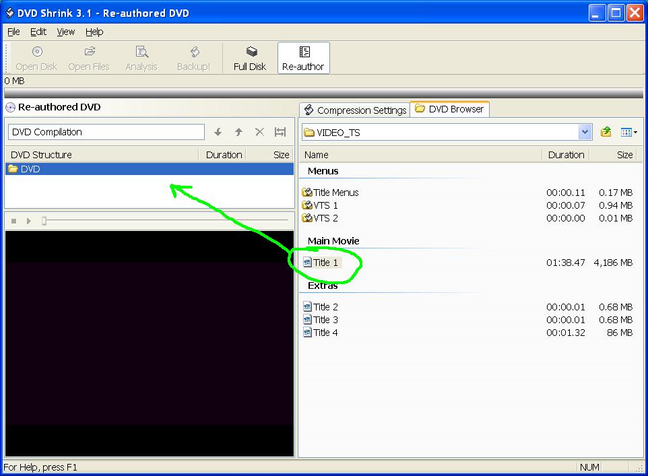
Task: Open the Help menu
Action: pos(94,32)
